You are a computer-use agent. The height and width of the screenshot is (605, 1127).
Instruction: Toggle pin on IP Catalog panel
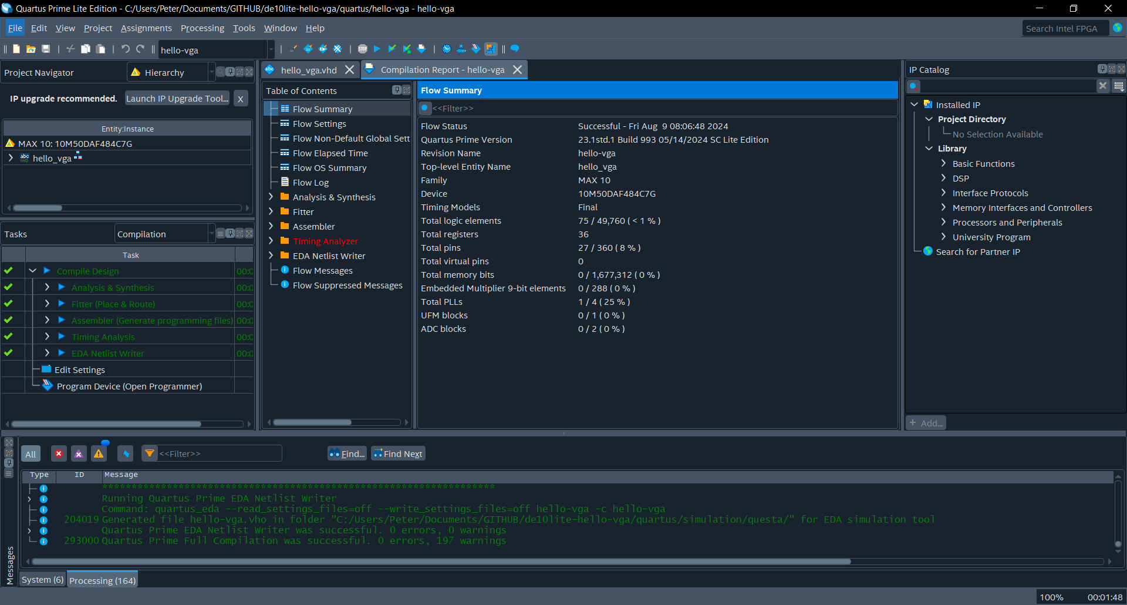pyautogui.click(x=1102, y=69)
